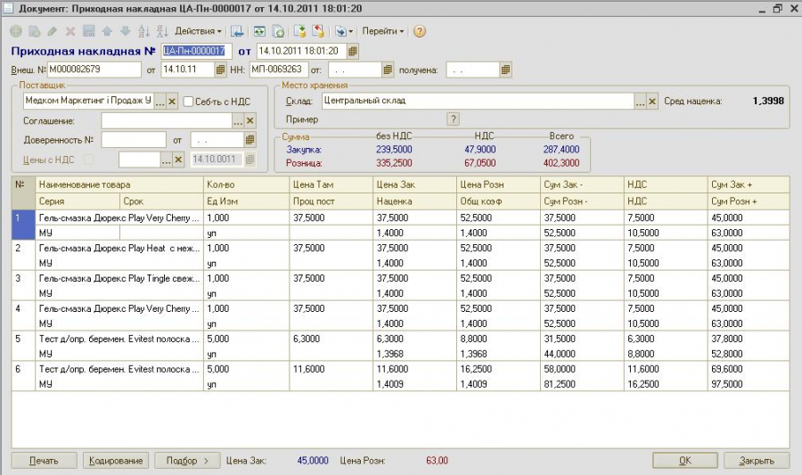The image size is (802, 475).
Task: Click the Печать button
Action: coord(44,461)
